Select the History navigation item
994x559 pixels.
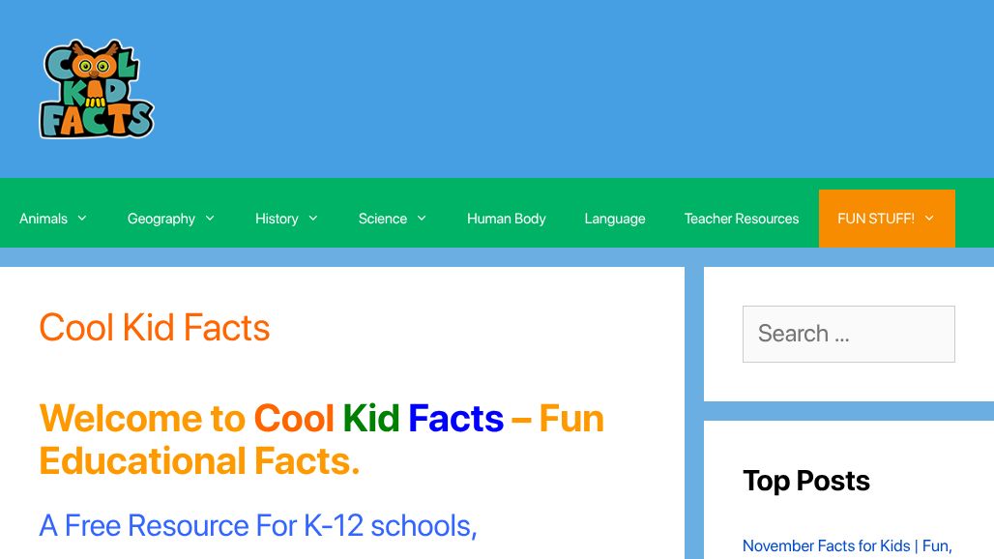277,219
